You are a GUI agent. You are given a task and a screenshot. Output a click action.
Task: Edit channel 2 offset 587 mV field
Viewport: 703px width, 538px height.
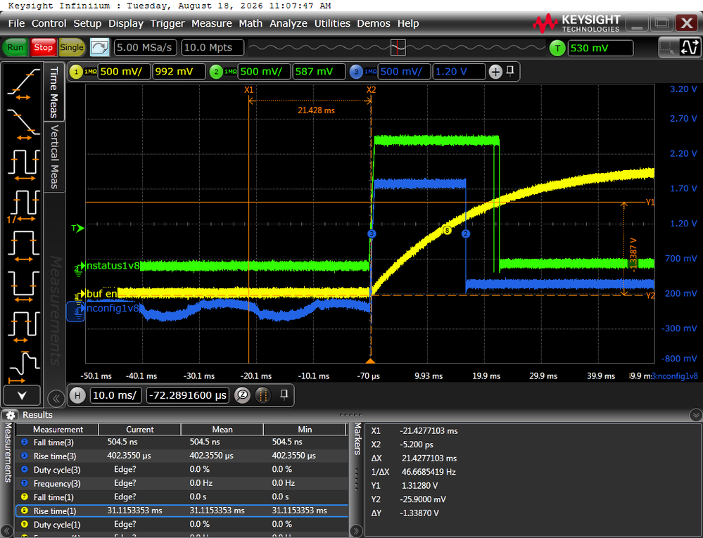click(319, 72)
